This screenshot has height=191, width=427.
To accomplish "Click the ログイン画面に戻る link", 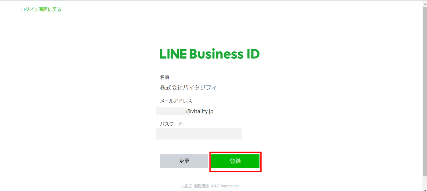I will pyautogui.click(x=41, y=9).
